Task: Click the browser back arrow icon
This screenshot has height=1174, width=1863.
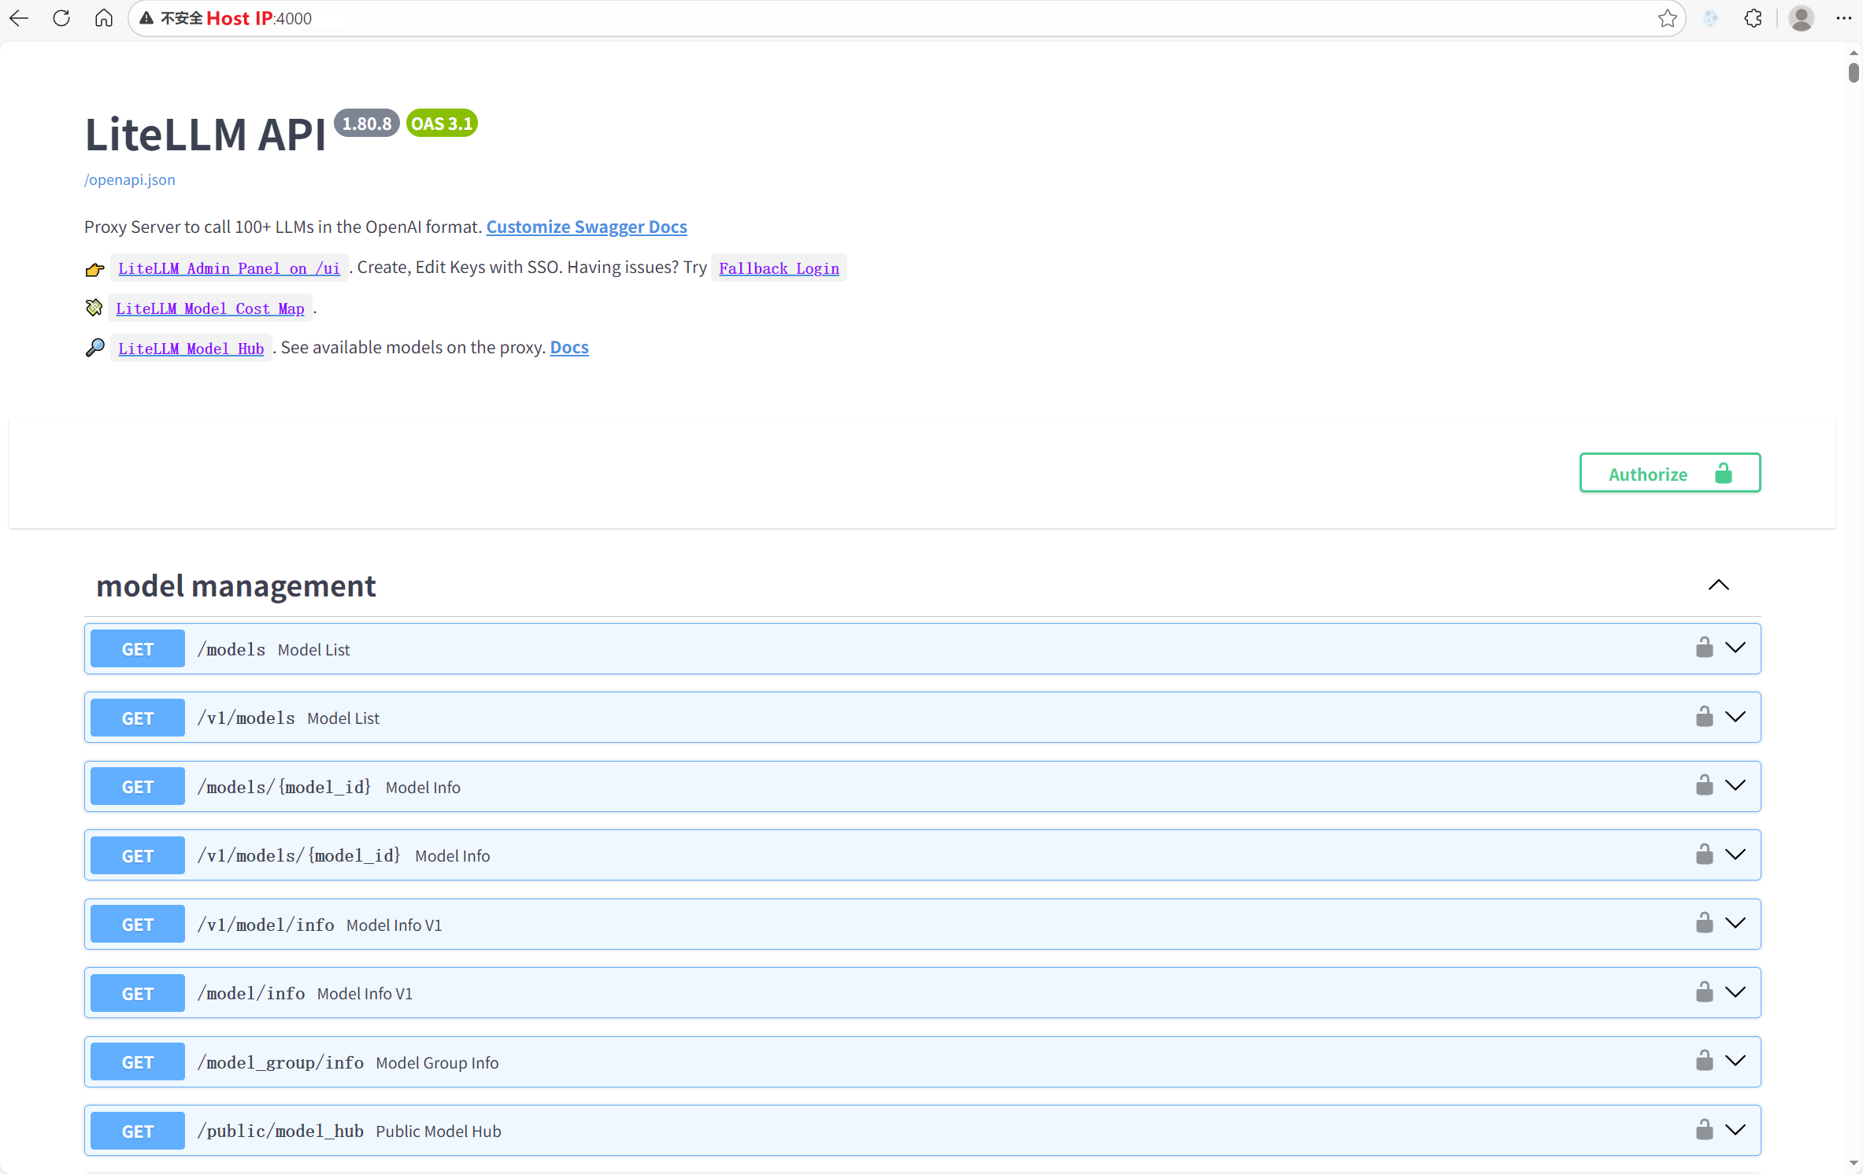Action: click(20, 18)
